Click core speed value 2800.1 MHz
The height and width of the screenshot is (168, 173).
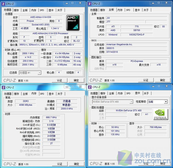(x=28, y=54)
